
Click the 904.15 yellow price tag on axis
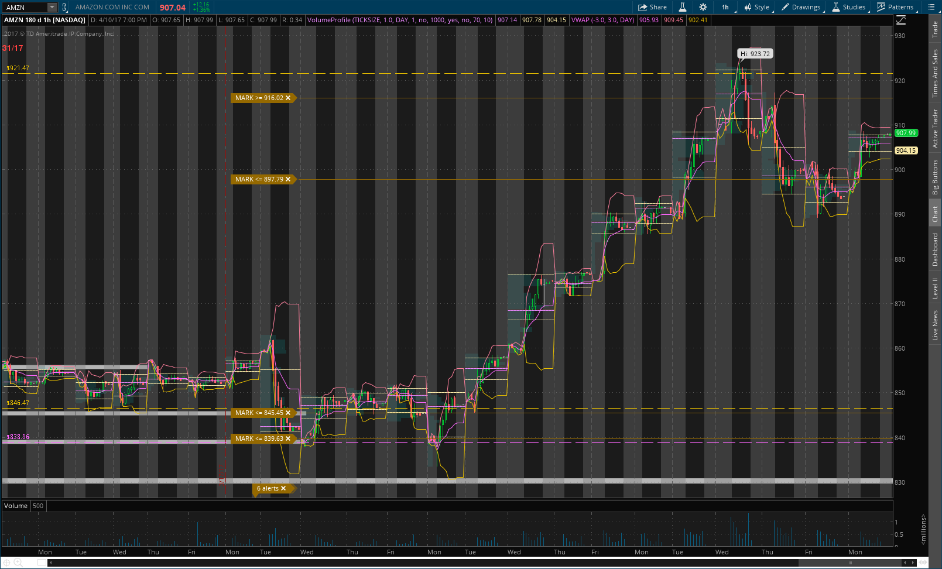click(x=906, y=150)
